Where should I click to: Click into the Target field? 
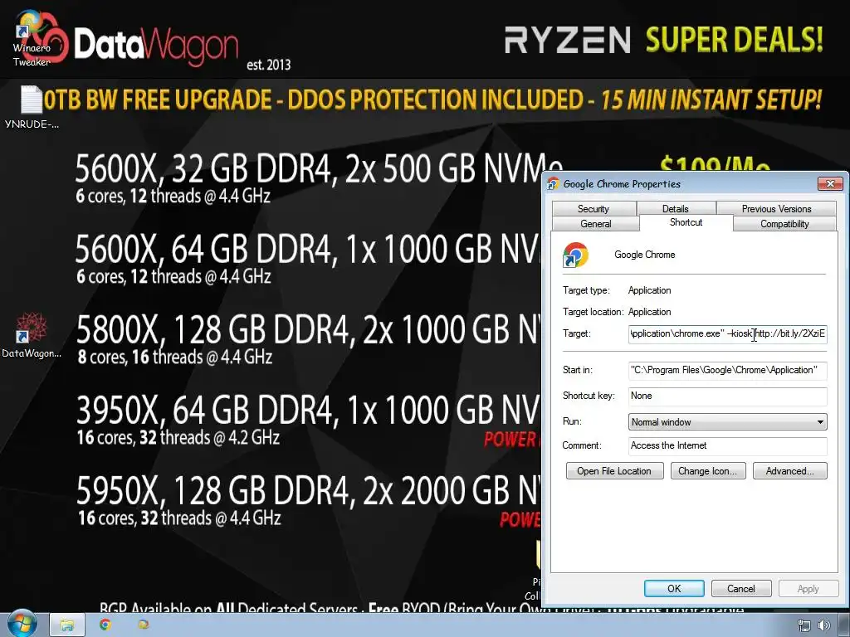click(x=727, y=333)
